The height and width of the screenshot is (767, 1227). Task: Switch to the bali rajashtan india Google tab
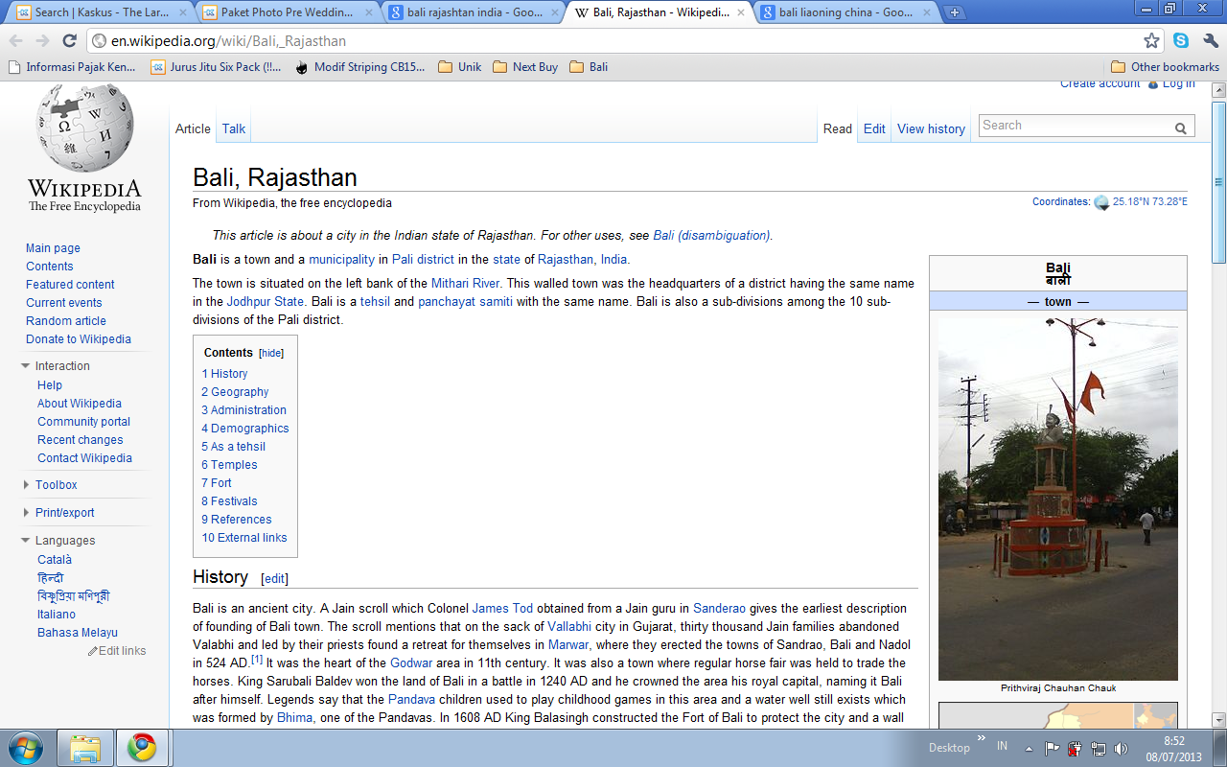(x=473, y=12)
